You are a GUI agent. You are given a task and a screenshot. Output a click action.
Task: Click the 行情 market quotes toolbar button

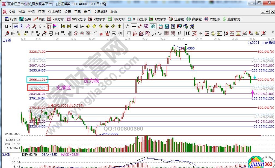click(11, 19)
